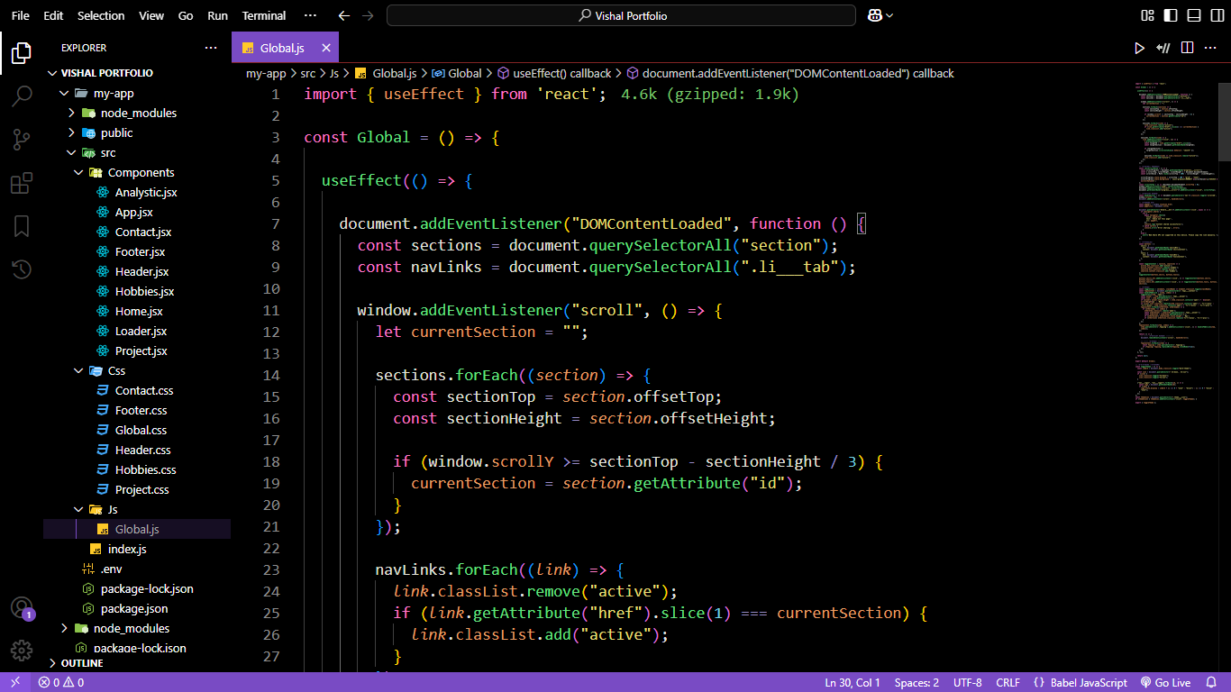Collapse the Components folder

(137, 172)
